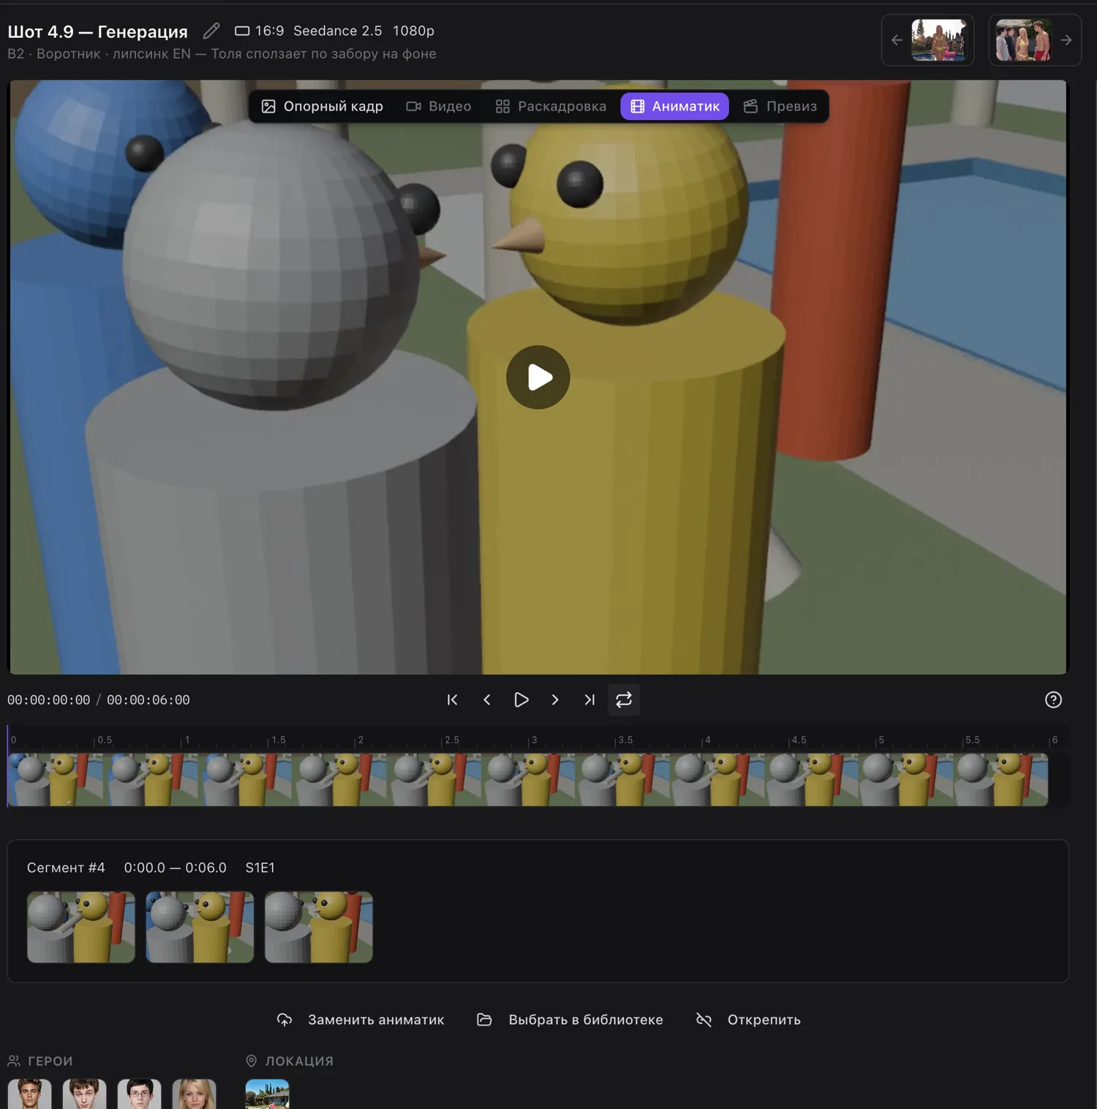Image resolution: width=1097 pixels, height=1109 pixels.
Task: Click the Открепить button
Action: pos(748,1020)
